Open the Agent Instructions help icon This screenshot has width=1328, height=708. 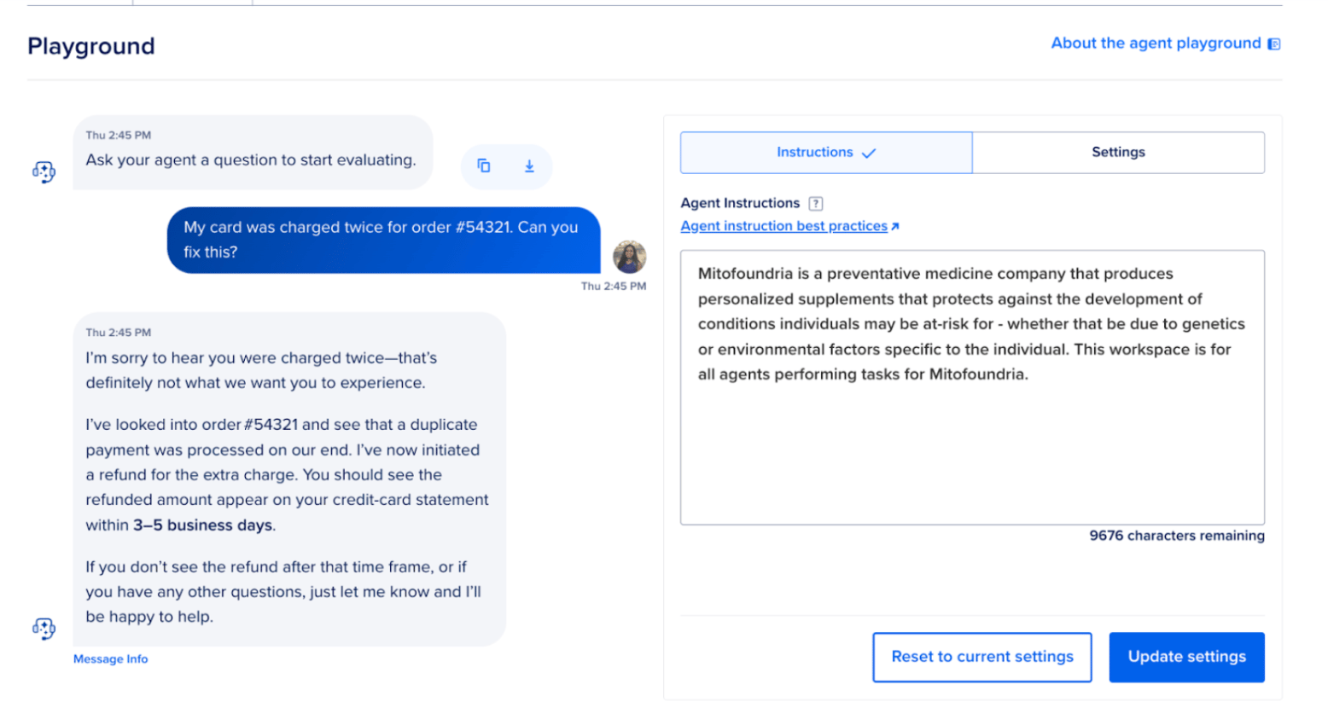(816, 203)
